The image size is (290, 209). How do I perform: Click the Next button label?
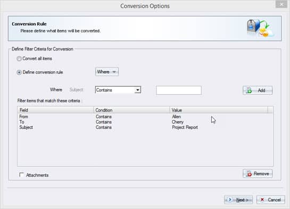point(242,200)
